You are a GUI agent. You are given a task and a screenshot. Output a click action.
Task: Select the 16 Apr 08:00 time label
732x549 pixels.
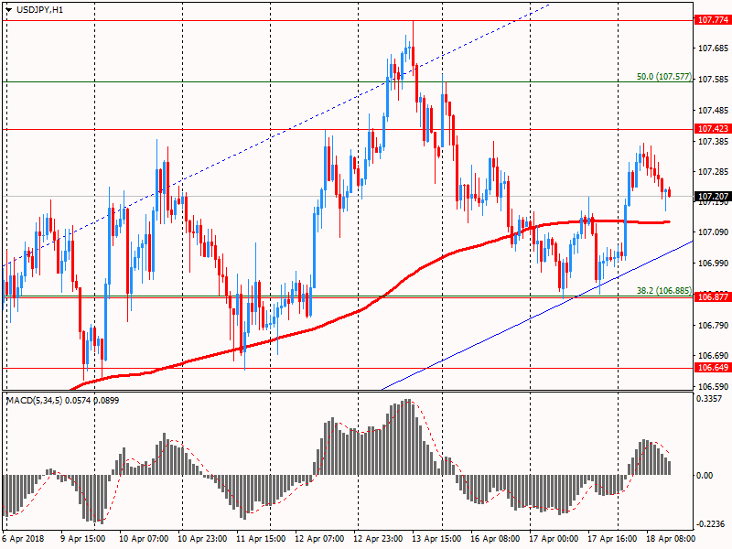pos(495,539)
